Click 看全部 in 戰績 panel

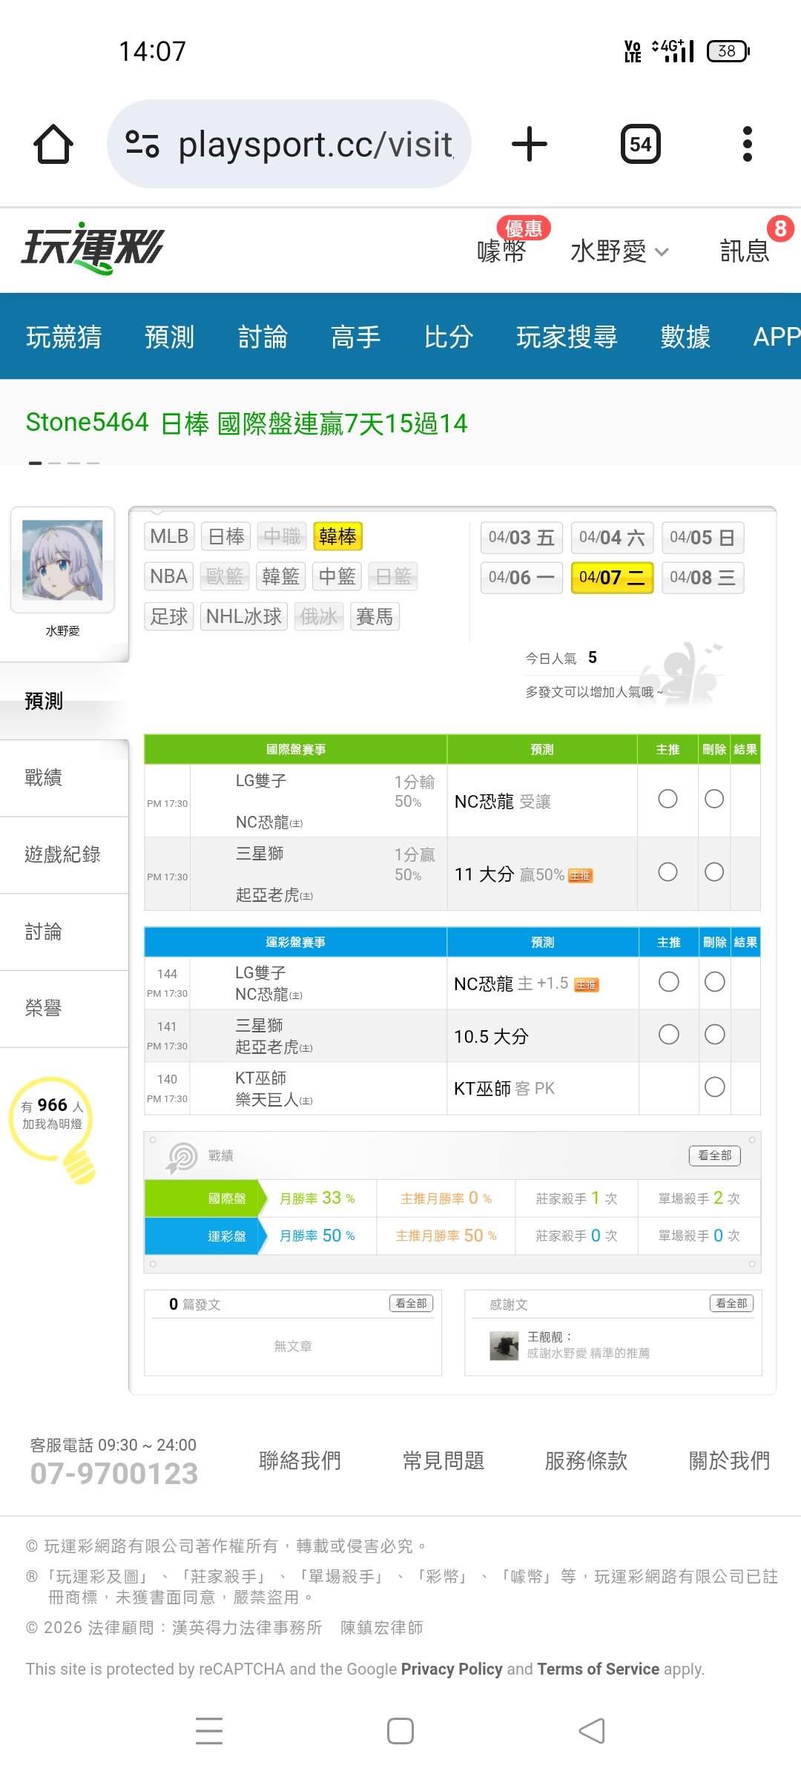coord(715,1156)
